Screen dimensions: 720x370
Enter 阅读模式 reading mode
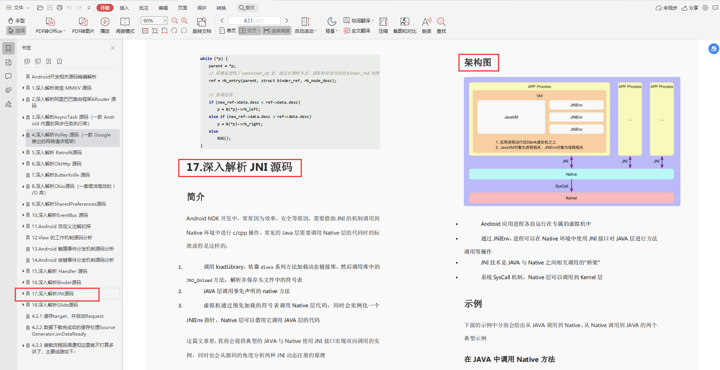coord(125,22)
